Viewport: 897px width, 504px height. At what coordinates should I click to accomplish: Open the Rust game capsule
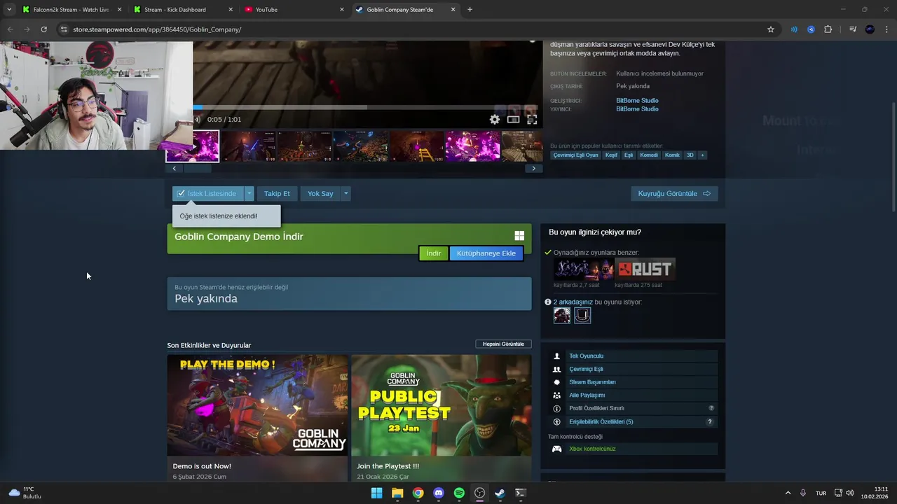(645, 269)
